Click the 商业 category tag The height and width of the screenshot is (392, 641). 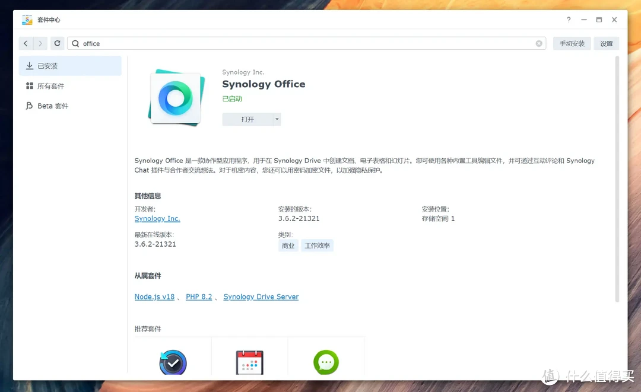pos(288,246)
